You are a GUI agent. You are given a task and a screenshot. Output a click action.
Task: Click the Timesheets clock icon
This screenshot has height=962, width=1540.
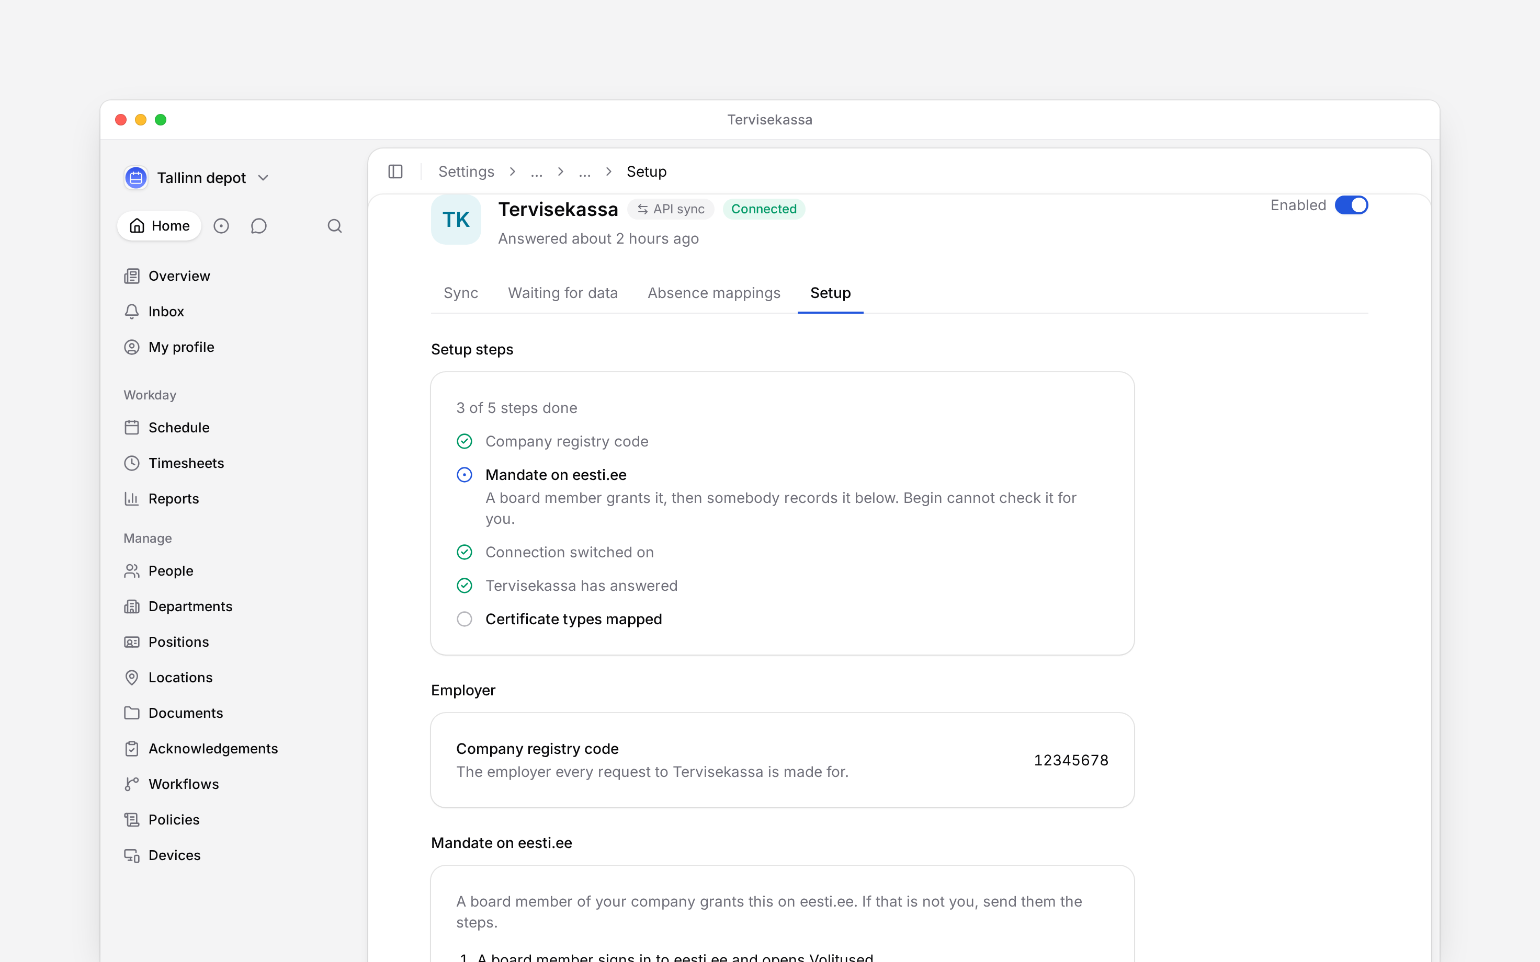coord(132,463)
